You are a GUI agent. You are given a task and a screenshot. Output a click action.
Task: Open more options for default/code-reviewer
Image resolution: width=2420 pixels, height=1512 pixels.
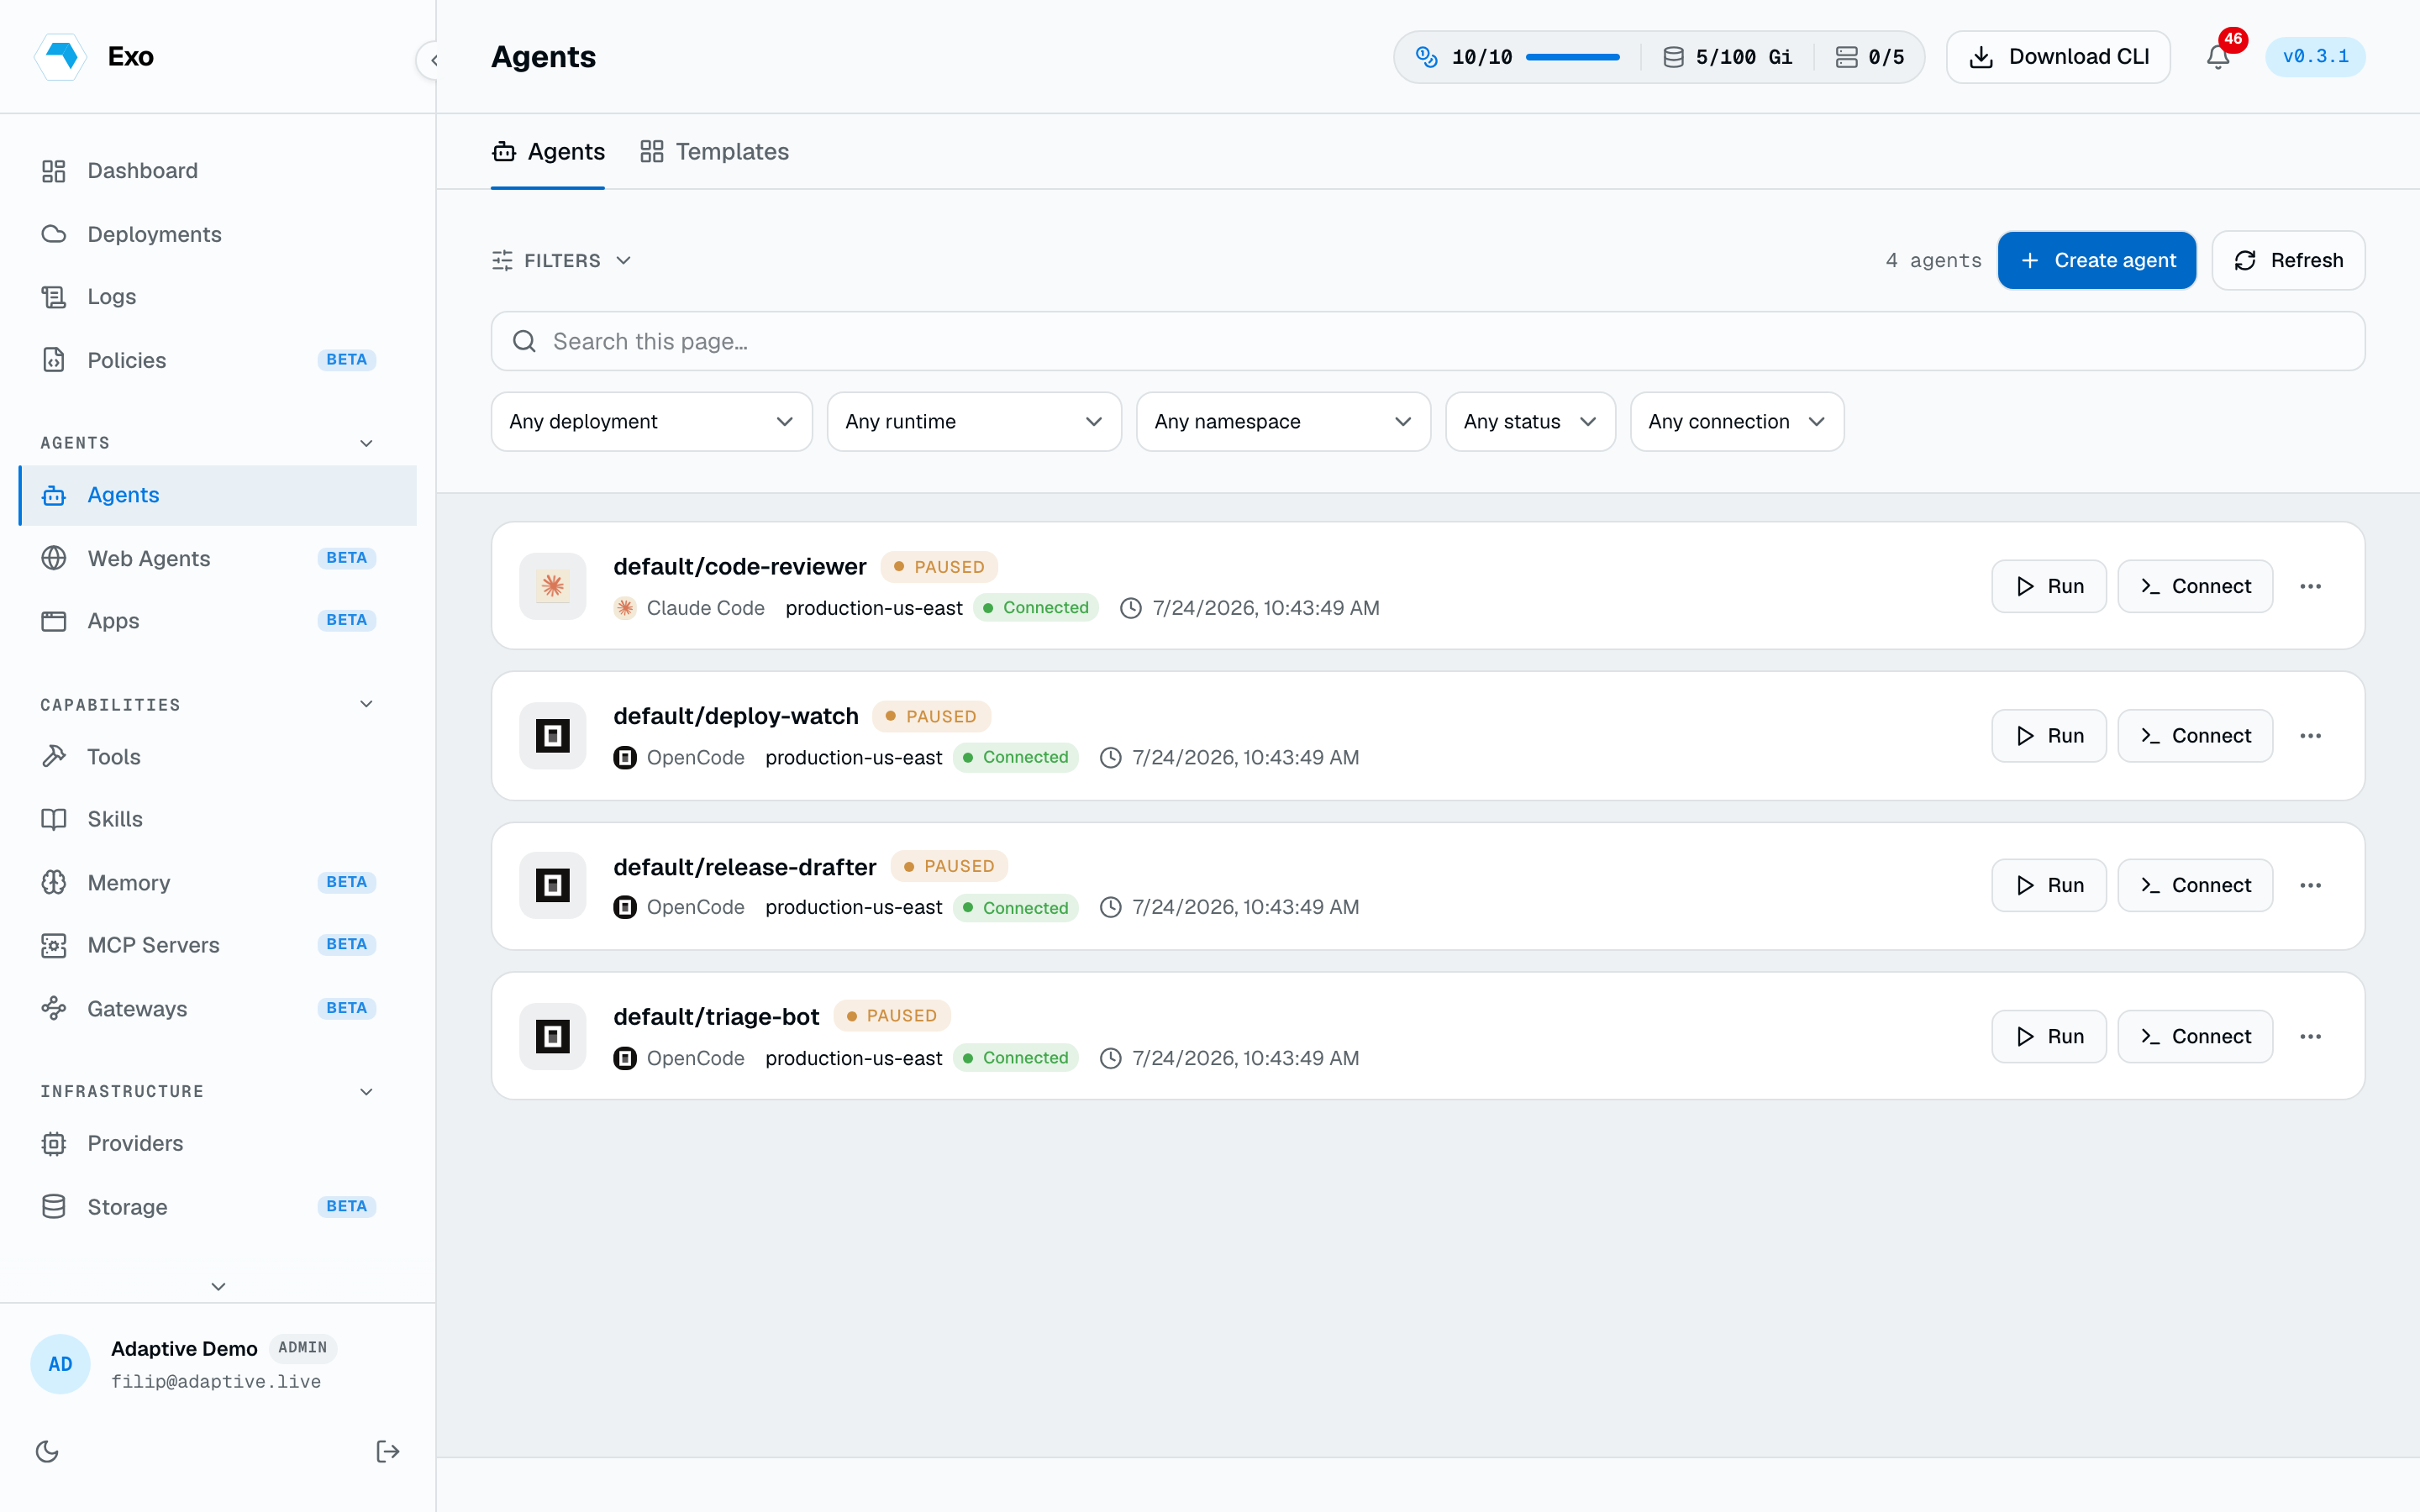click(2310, 586)
